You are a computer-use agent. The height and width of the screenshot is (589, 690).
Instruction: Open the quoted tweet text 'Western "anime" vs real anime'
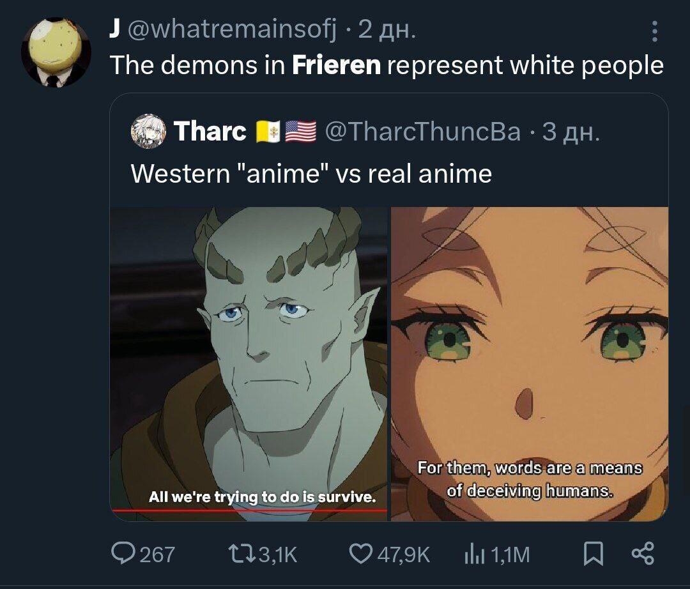point(311,173)
